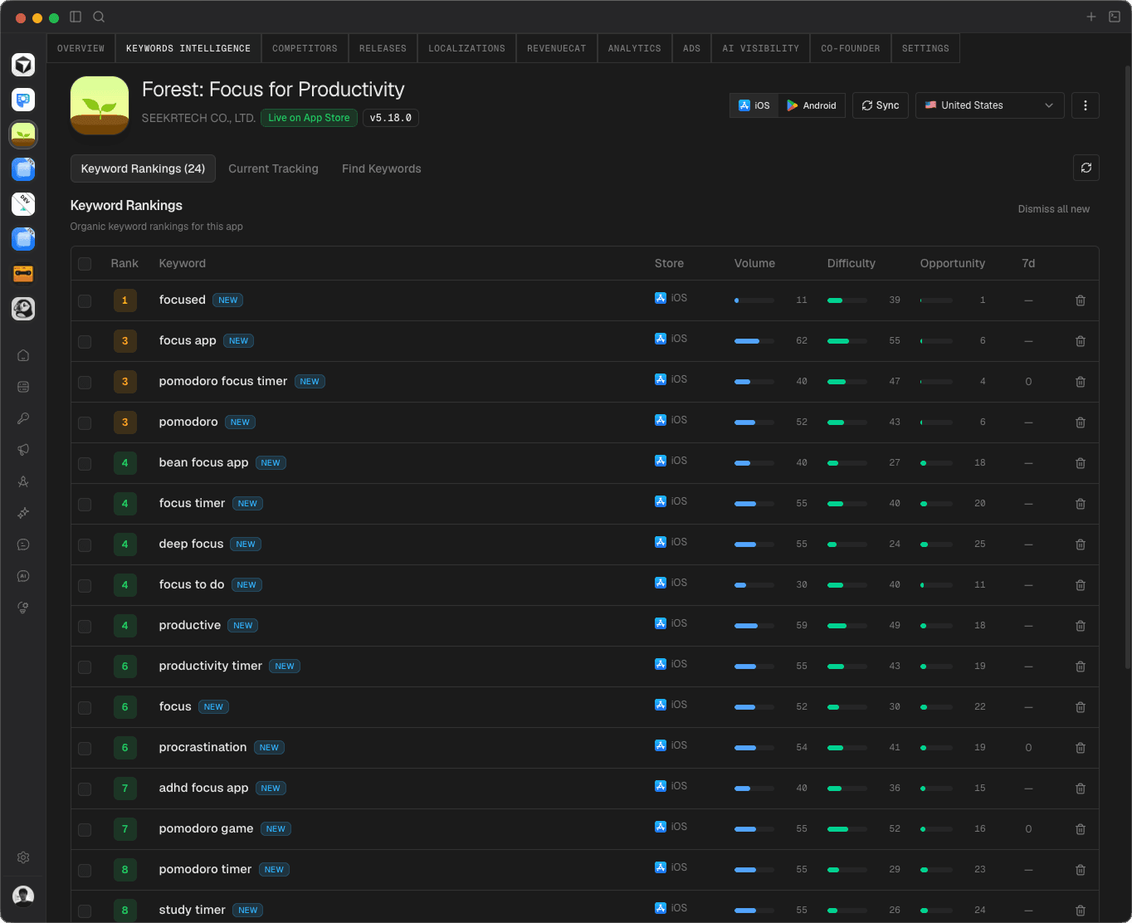Open the settings gear in the sidebar

[23, 857]
